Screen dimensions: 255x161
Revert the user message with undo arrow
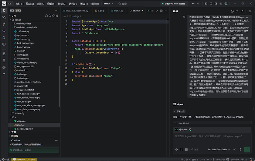[x=184, y=17]
